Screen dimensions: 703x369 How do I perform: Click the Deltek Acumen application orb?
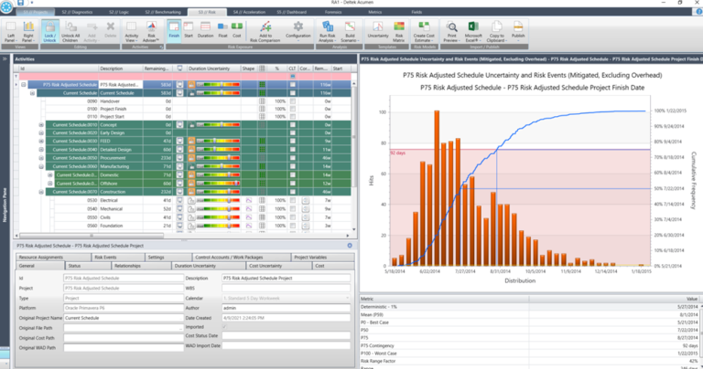click(x=6, y=6)
